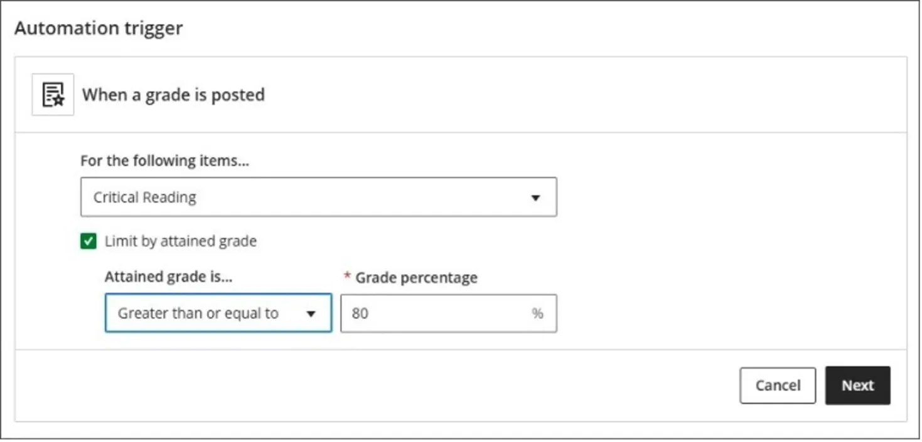Click the green checkmark box
Viewport: 922px width, 442px height.
[x=88, y=241]
